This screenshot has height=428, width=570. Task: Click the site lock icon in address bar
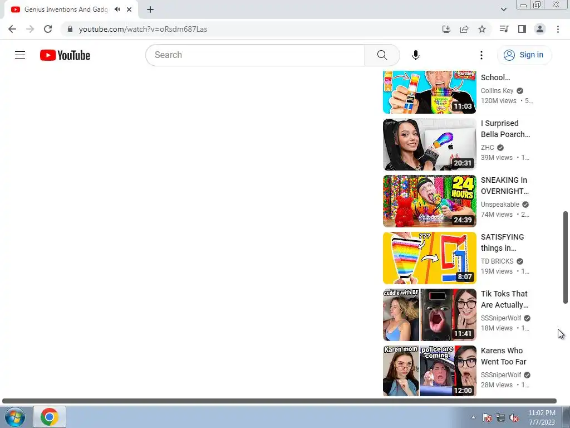tap(70, 29)
